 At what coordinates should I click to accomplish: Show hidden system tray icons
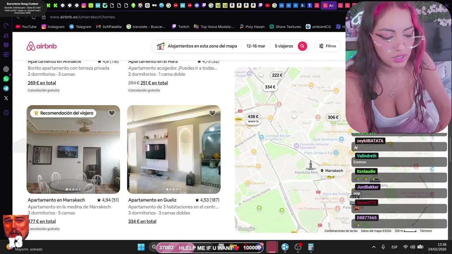374,247
